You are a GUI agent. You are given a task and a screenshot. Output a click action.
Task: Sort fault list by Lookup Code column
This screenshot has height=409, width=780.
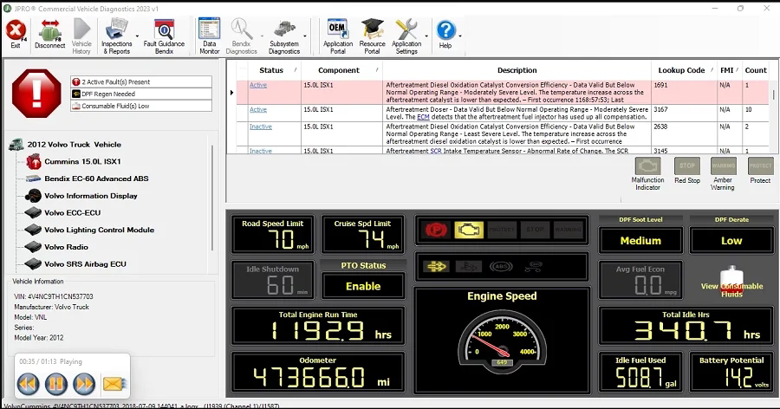(681, 70)
